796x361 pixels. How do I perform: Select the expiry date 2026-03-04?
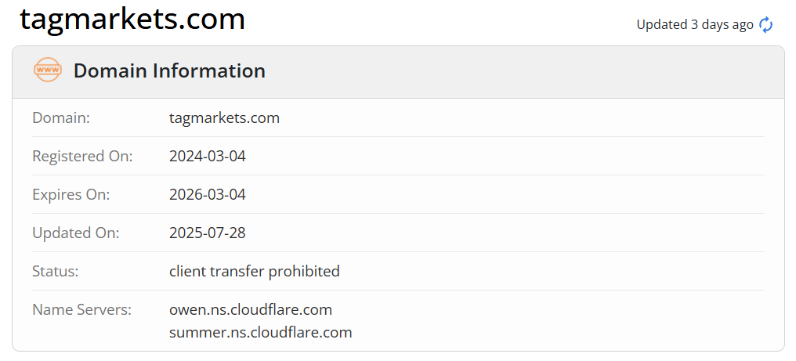click(208, 194)
